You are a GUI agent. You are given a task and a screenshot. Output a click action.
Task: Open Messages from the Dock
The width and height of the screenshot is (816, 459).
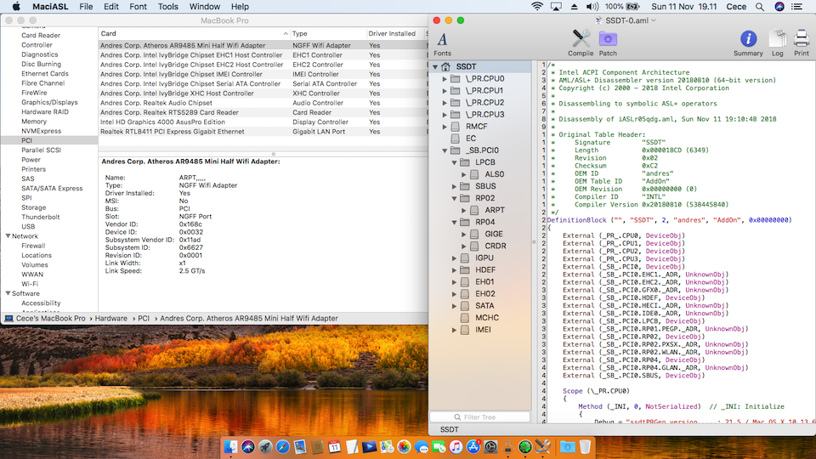[x=422, y=446]
